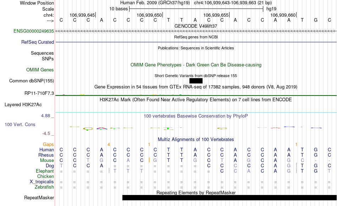Click the Scale label

coord(48,9)
